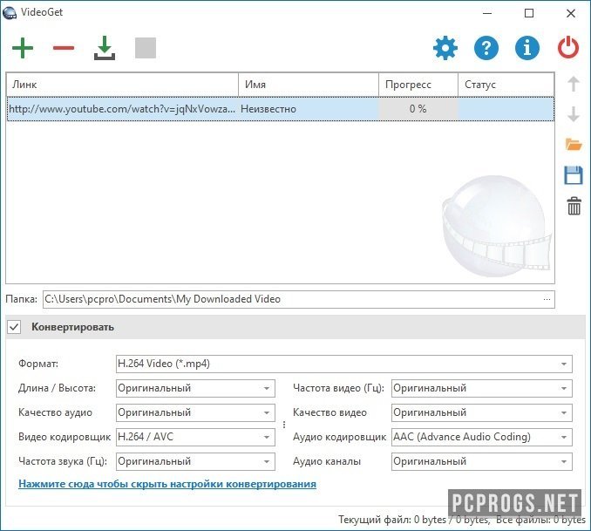The height and width of the screenshot is (531, 591).
Task: Click the red power shutdown icon
Action: coord(568,48)
